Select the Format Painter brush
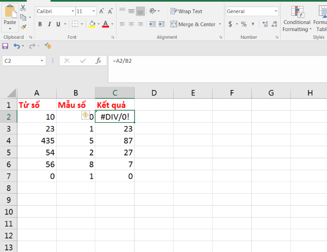The height and width of the screenshot is (252, 327). click(23, 26)
